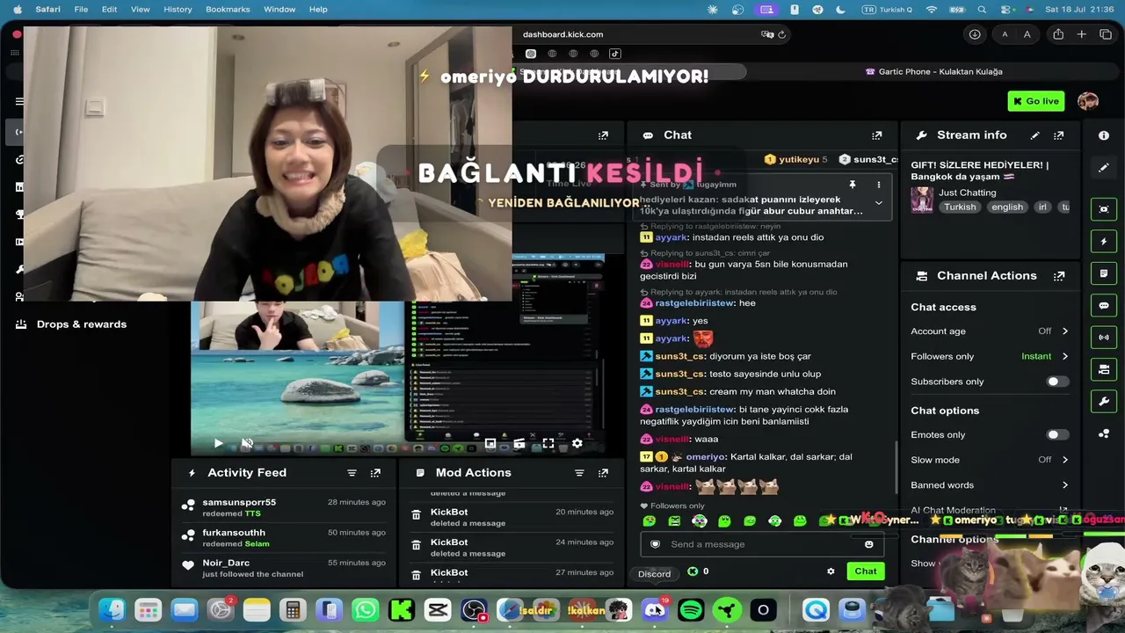Open Safari View menu

coord(140,10)
